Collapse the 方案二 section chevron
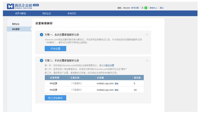201x116 pixels. pyautogui.click(x=147, y=61)
